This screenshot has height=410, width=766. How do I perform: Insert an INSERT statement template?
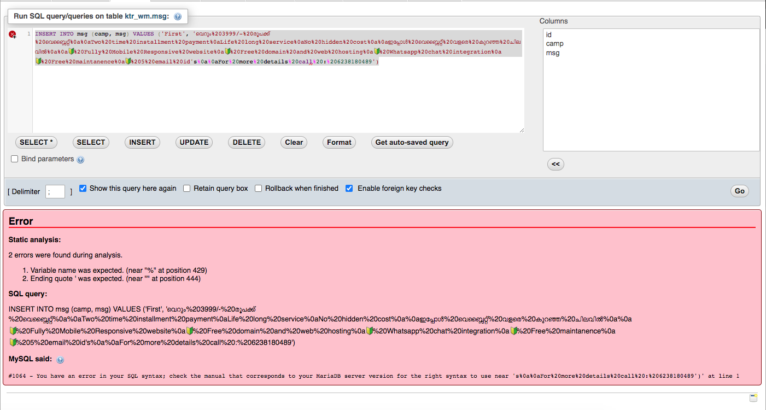[142, 142]
